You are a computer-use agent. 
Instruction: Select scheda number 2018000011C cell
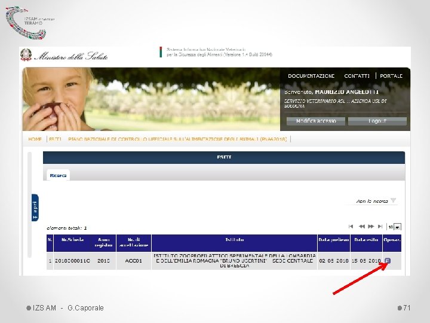[x=72, y=261]
